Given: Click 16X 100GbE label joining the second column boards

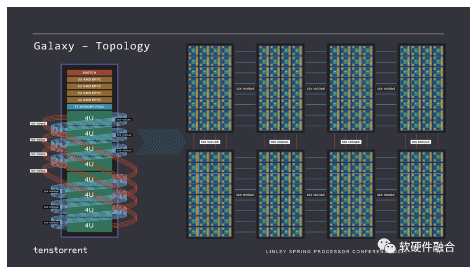Looking at the screenshot, I should (x=280, y=142).
